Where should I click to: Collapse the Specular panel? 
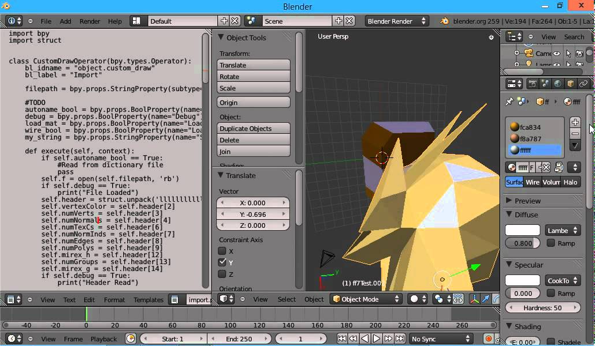click(x=509, y=265)
